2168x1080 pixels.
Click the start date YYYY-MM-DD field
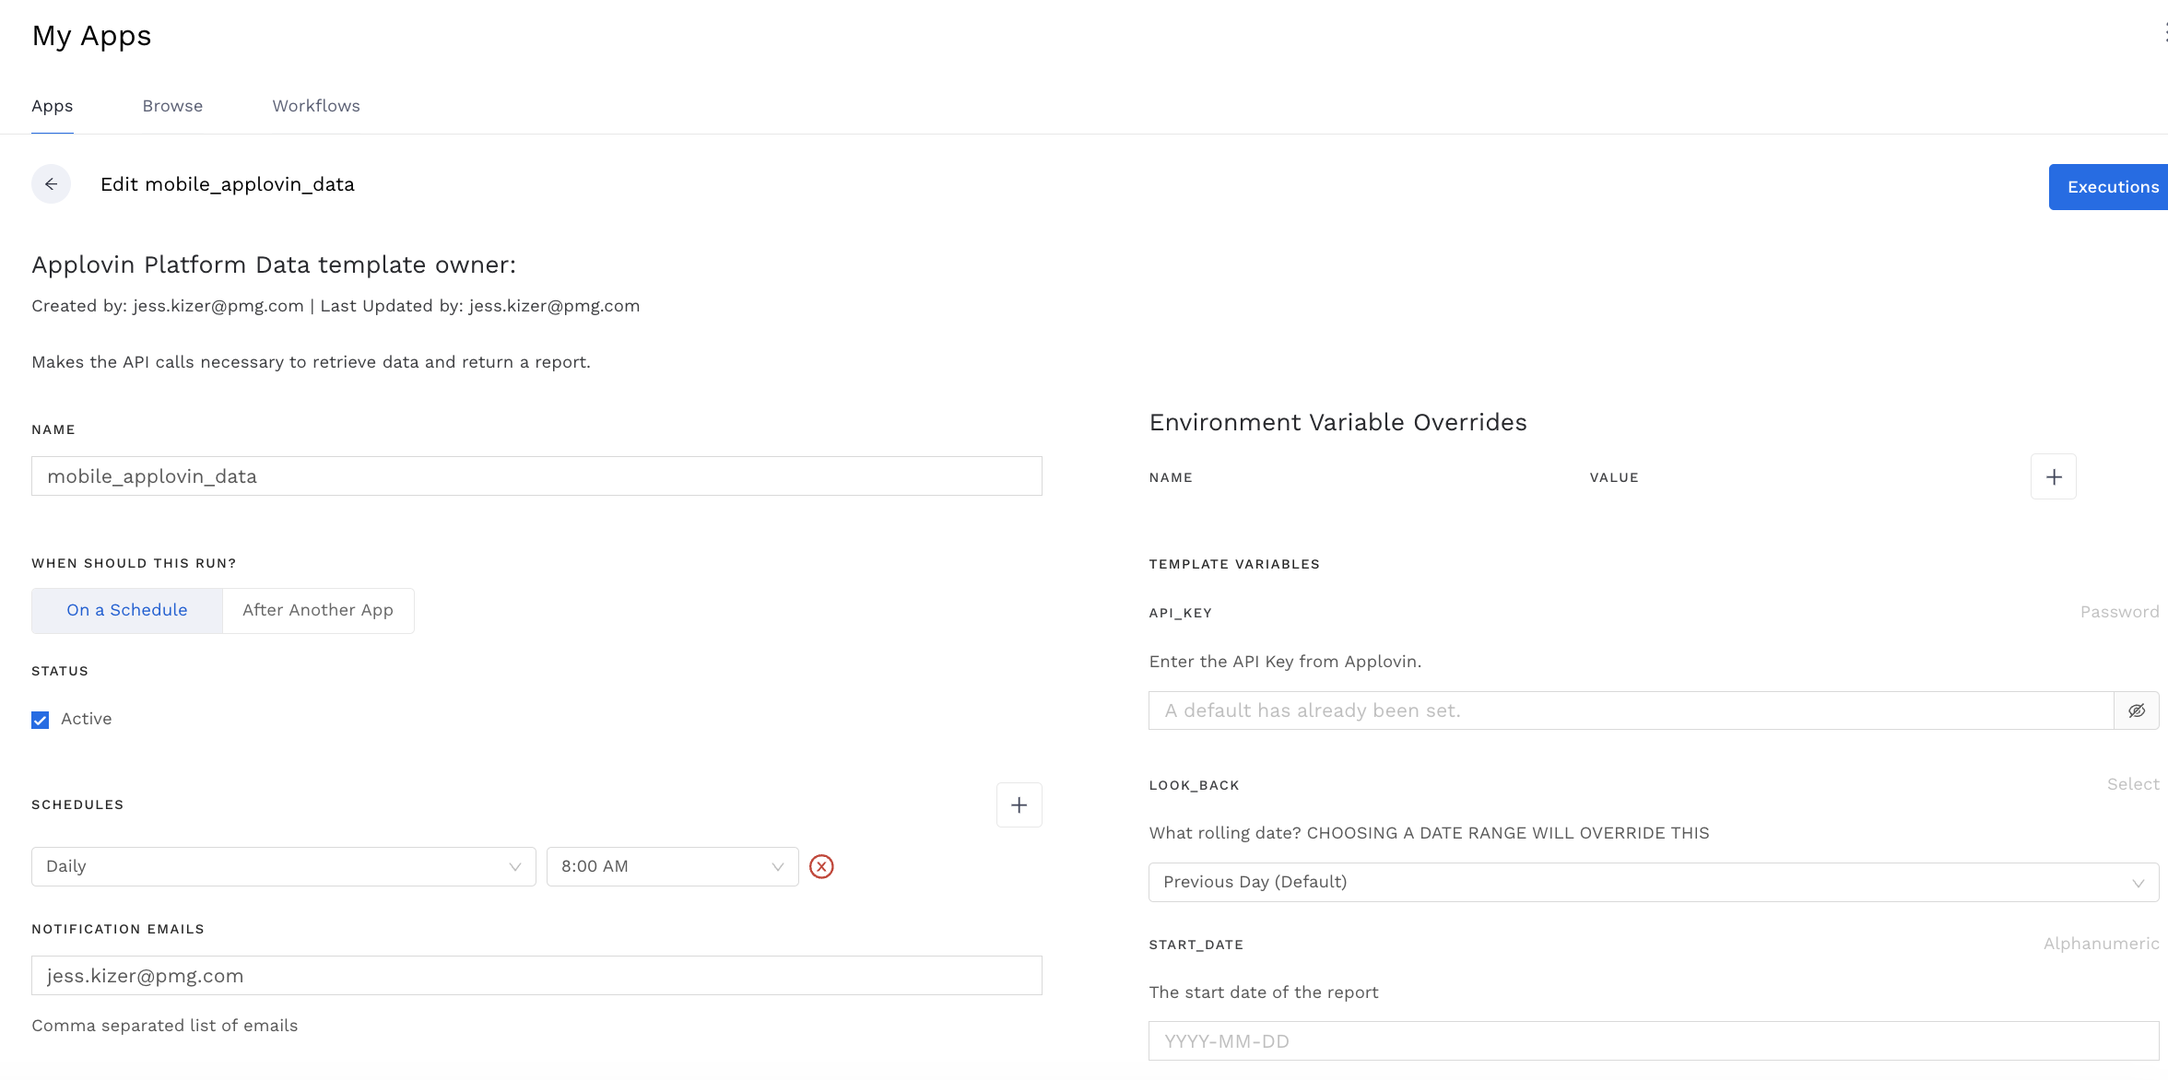click(x=1653, y=1041)
